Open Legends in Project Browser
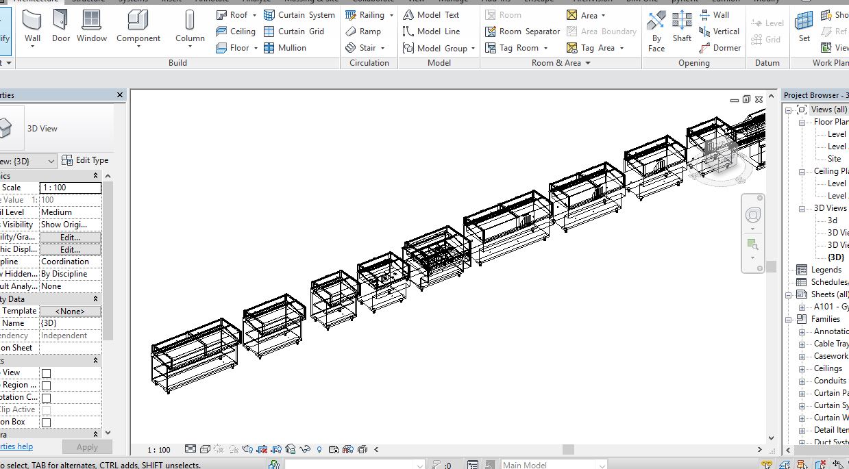The height and width of the screenshot is (469, 849). [x=826, y=270]
